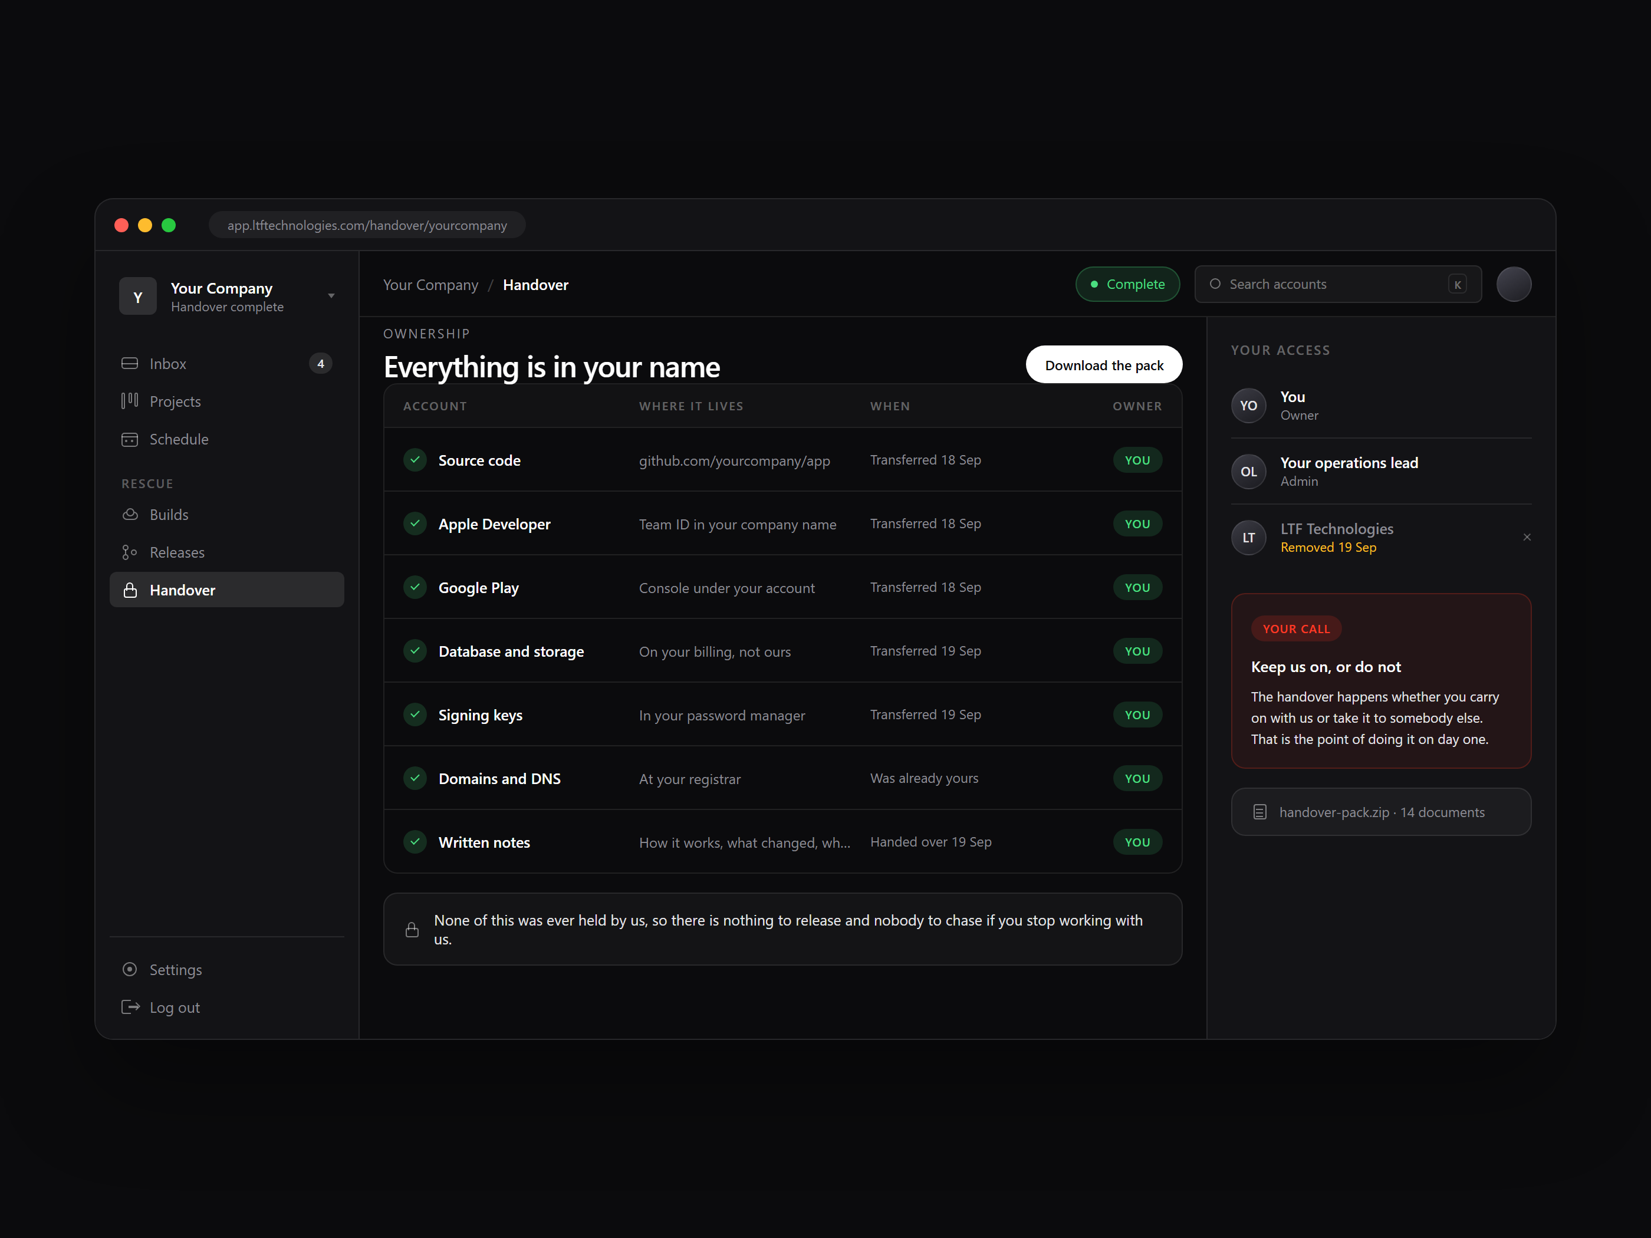The image size is (1651, 1238).
Task: Click 'In your password manager' cell
Action: coord(722,716)
